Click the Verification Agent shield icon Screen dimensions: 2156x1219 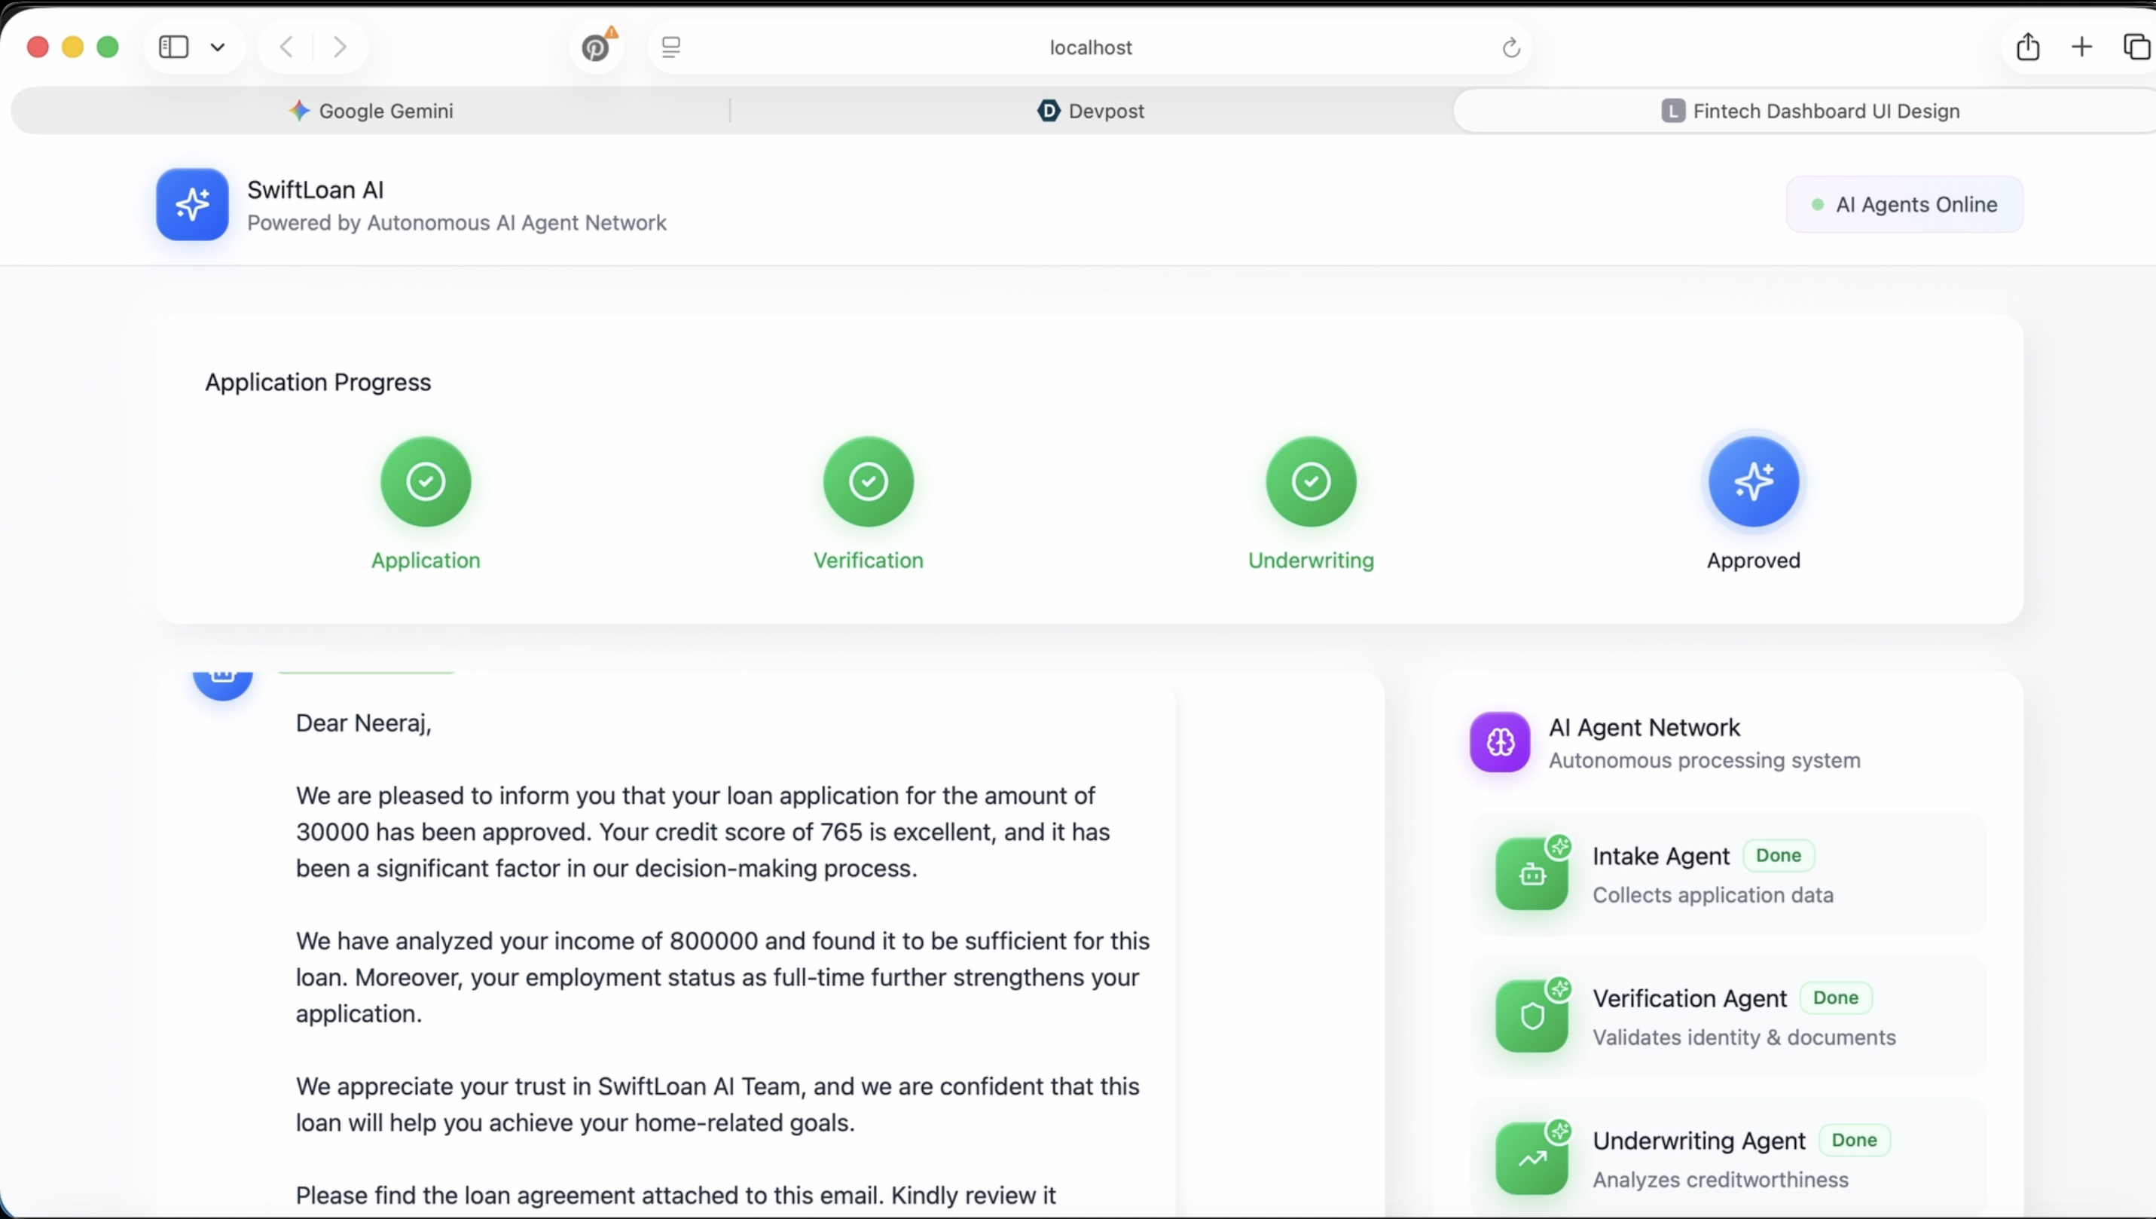point(1531,1017)
